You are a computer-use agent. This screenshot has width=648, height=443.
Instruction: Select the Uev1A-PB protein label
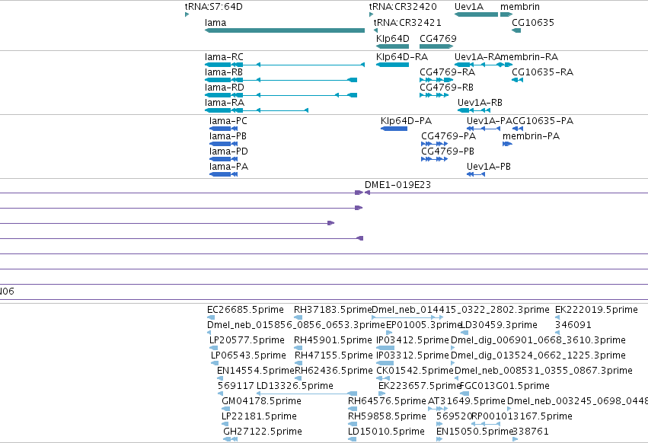click(489, 167)
